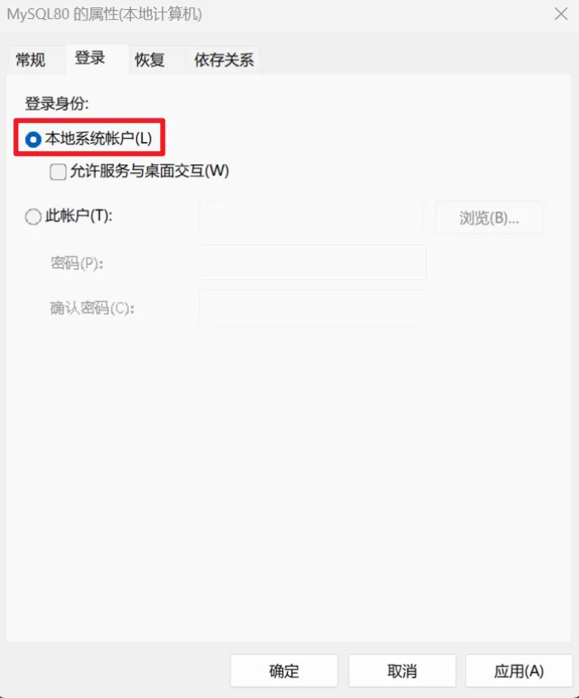Screen dimensions: 579x698
Task: Click the 本地系统帐户(L) label text
Action: pyautogui.click(x=98, y=139)
